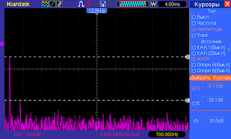
Task: Select the Частота cursor type
Action: [204, 23]
